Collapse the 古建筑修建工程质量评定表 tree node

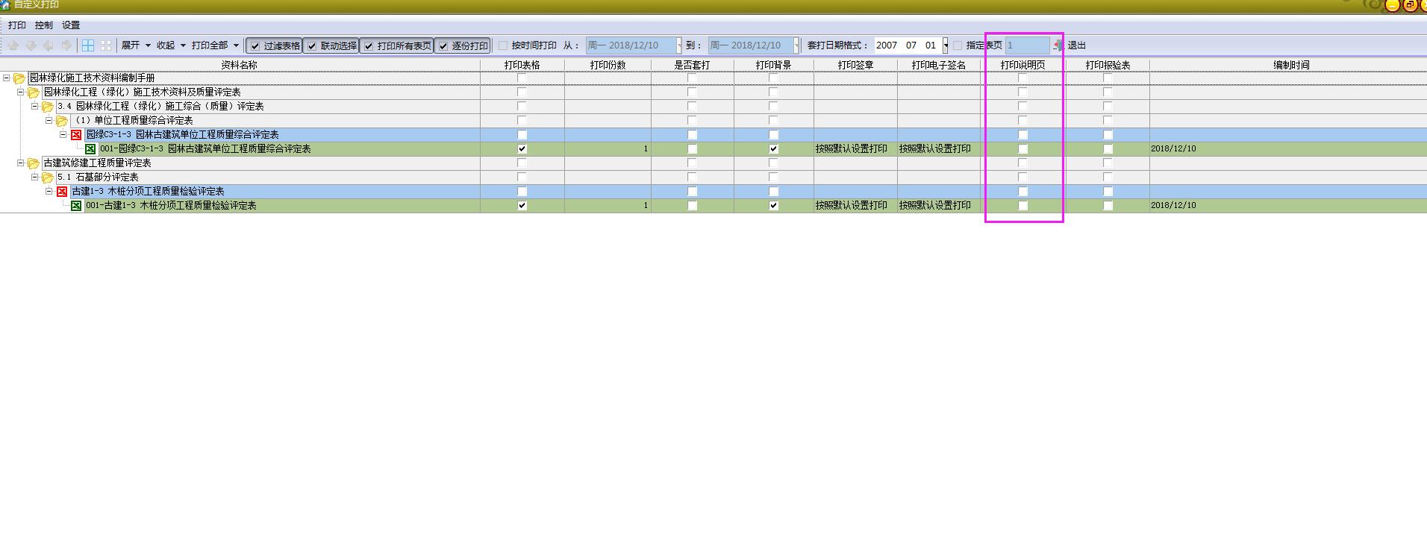(x=21, y=163)
